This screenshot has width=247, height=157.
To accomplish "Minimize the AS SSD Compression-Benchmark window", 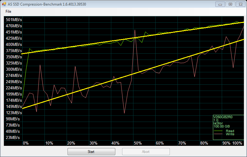I will click(x=220, y=4).
